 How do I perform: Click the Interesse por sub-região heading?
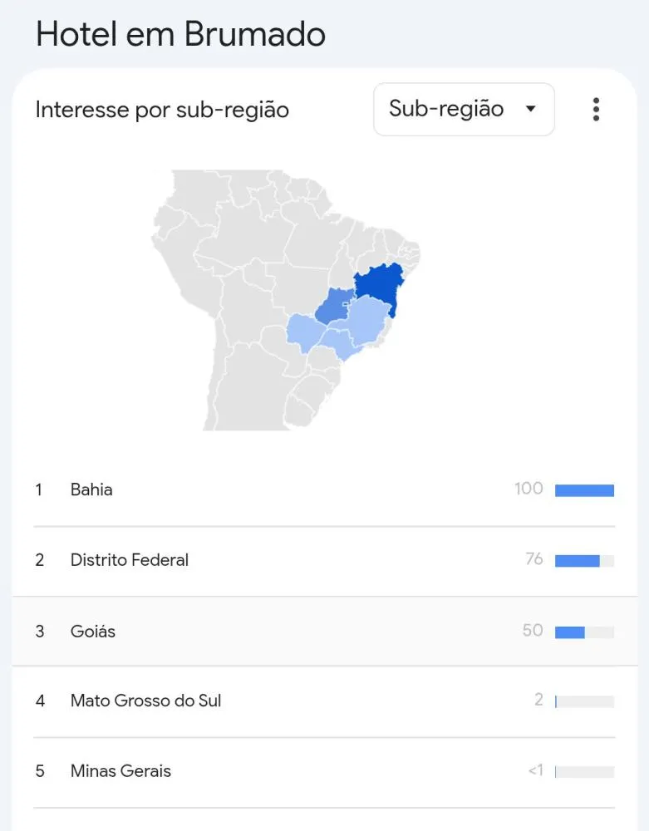coord(162,110)
